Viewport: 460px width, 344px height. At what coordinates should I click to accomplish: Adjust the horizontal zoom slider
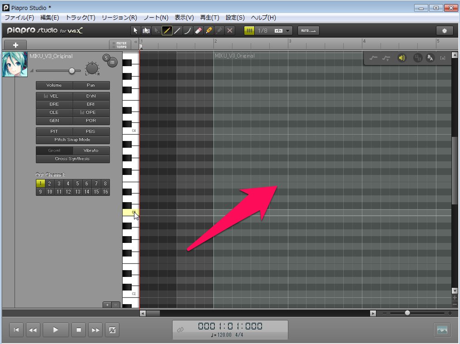407,313
